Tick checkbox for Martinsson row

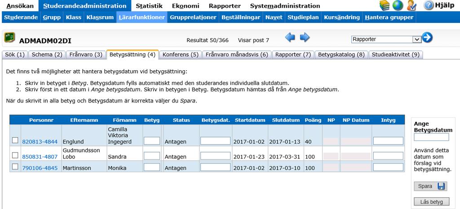click(15, 166)
